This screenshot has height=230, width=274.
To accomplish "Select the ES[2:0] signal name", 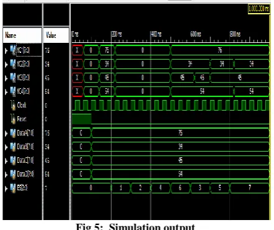I will [22, 188].
